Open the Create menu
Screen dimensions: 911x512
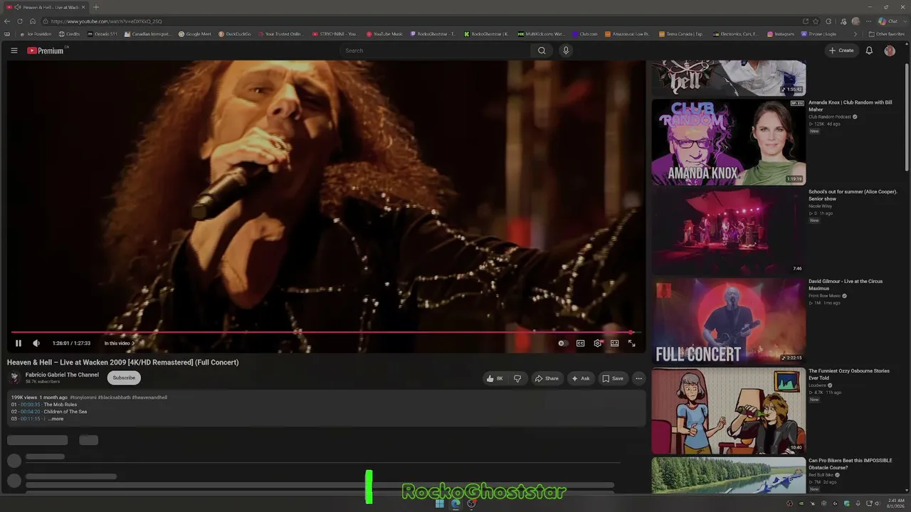(x=841, y=50)
